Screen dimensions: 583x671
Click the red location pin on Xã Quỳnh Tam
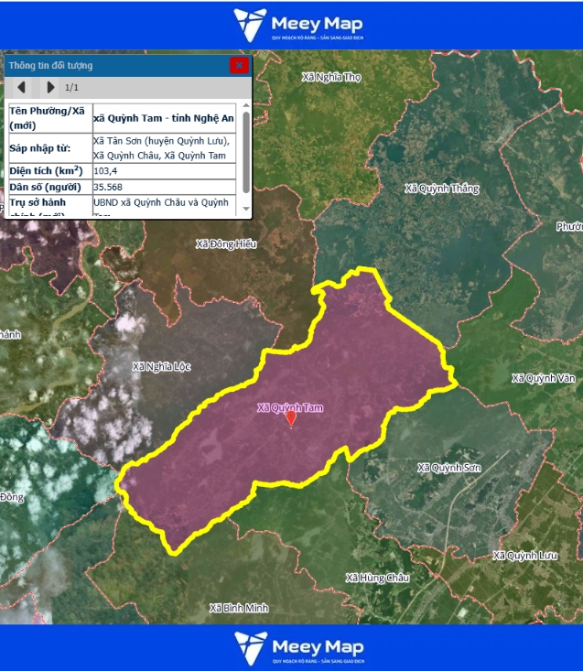click(291, 418)
